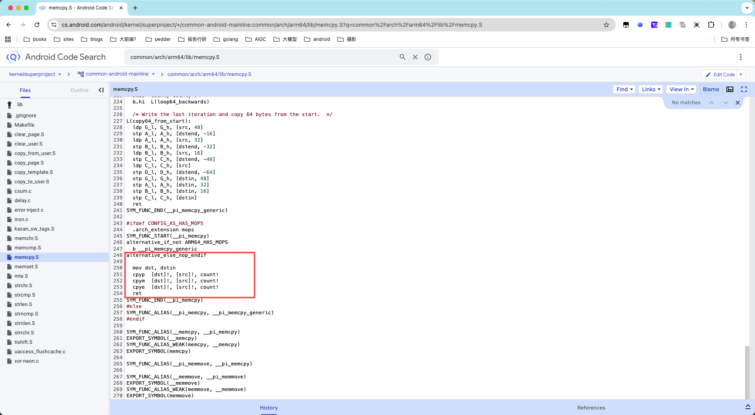Screen dimensions: 755x415
Task: Click the Android Code Search logo
Action: pyautogui.click(x=56, y=57)
